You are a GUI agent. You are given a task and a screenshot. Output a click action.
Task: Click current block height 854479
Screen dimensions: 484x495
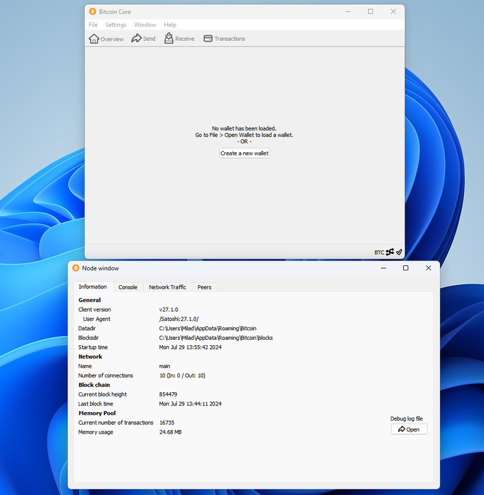click(x=168, y=395)
